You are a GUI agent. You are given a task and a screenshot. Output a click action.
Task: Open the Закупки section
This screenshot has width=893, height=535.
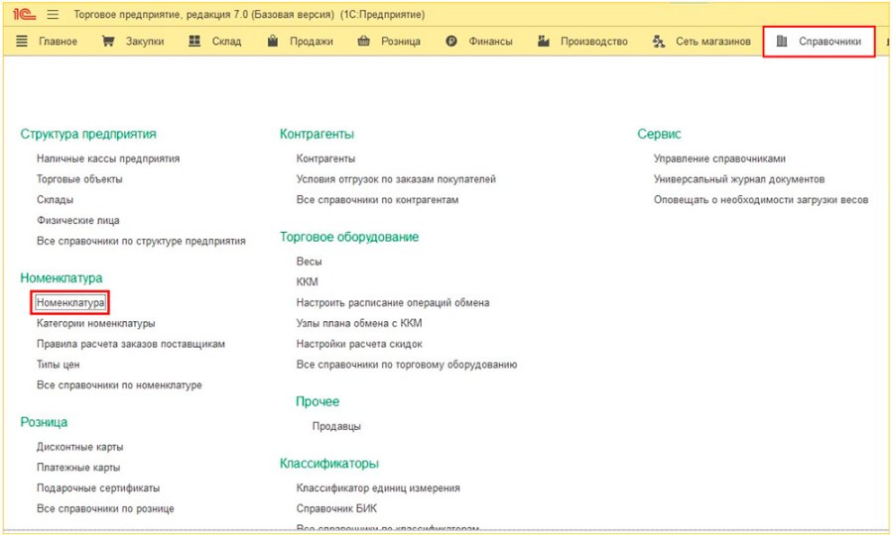tap(145, 42)
